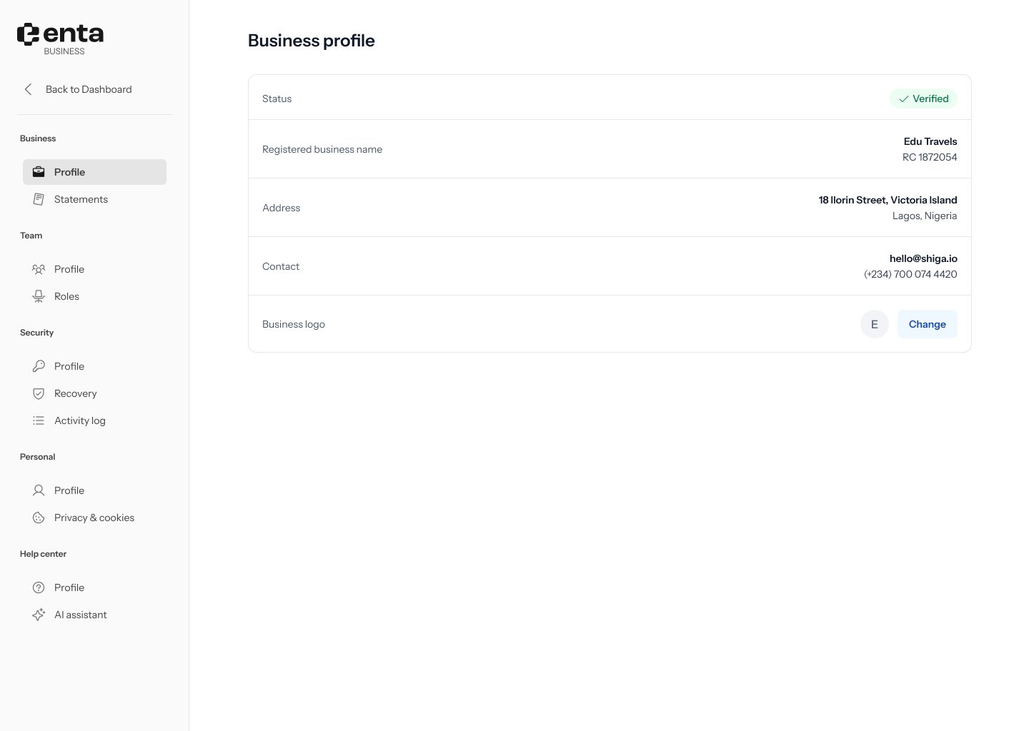Click the Registered business name label
The width and height of the screenshot is (1029, 731).
point(322,149)
